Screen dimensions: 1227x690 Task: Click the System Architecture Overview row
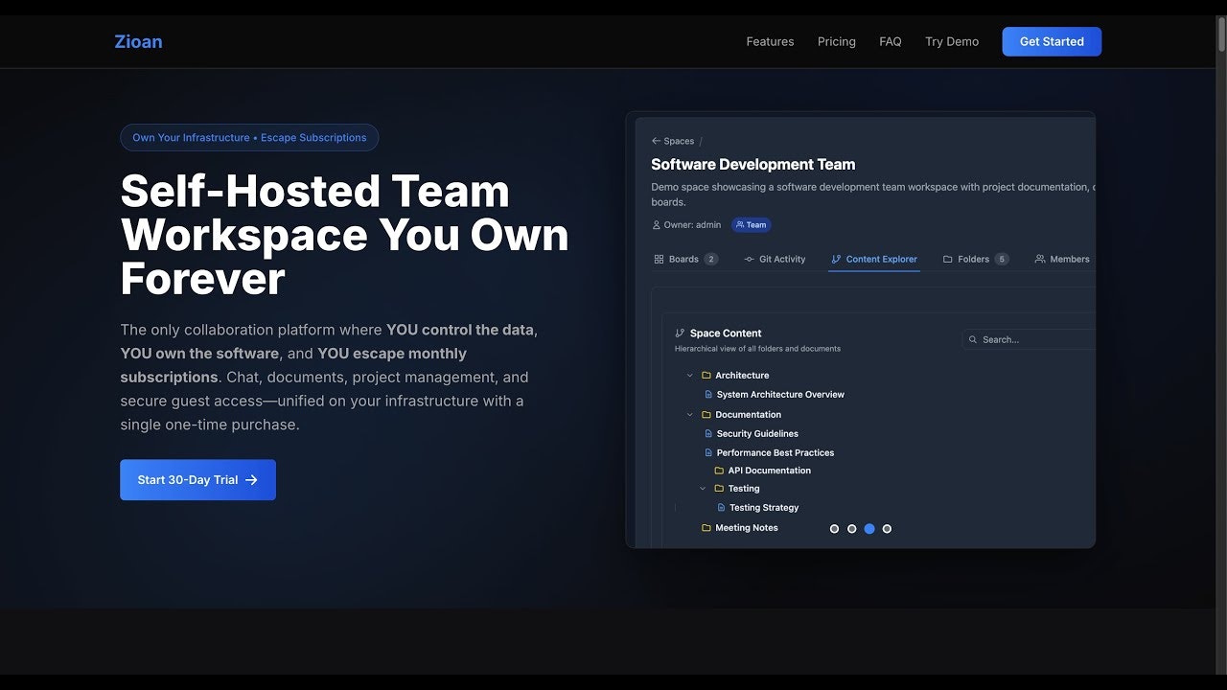click(x=775, y=395)
